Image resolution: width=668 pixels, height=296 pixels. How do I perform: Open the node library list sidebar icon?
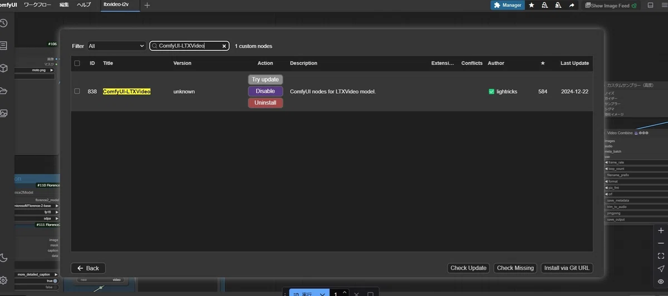coord(4,46)
